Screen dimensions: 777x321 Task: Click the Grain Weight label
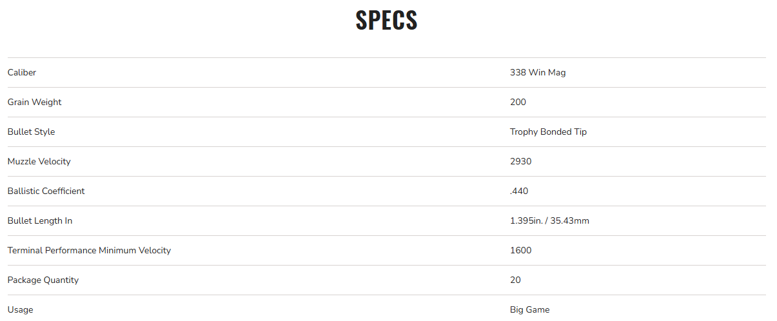[x=34, y=102]
